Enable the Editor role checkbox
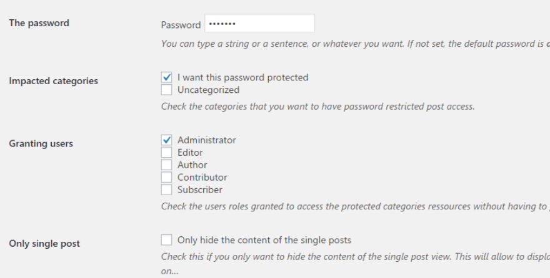Viewport: 550px width, 278px height. tap(166, 152)
